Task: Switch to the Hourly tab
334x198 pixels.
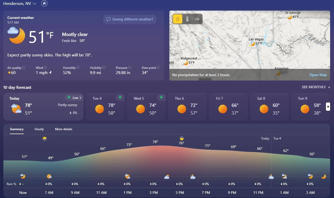Action: [x=39, y=129]
